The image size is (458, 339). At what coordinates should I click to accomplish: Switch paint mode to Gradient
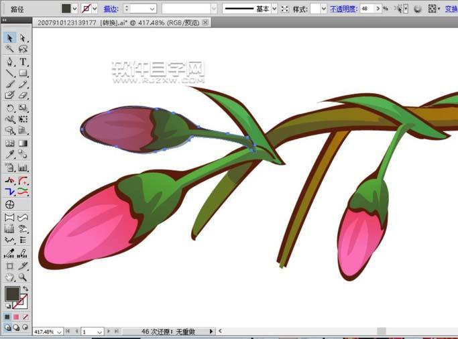tap(17, 317)
